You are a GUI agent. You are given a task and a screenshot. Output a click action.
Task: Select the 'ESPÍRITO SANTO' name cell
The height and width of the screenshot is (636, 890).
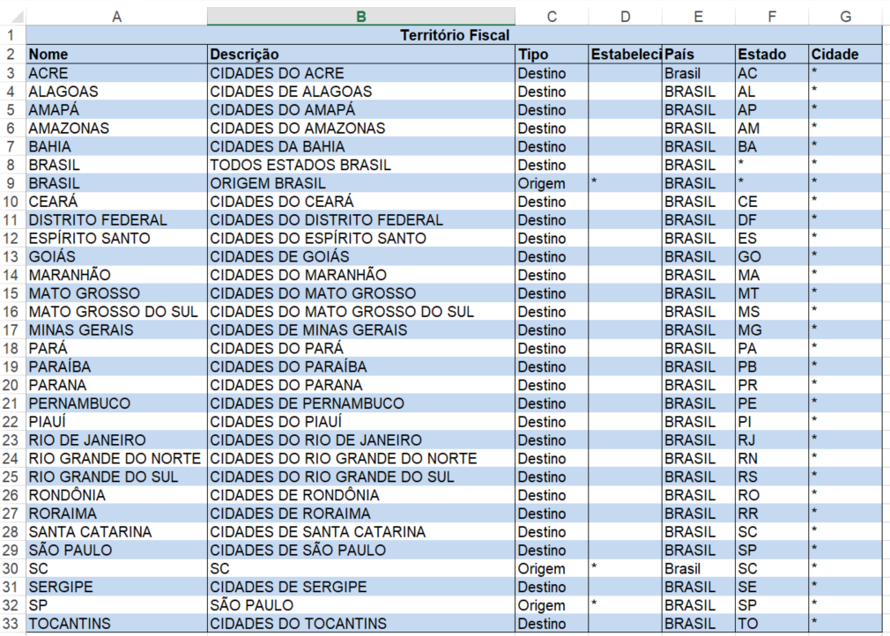pos(116,239)
